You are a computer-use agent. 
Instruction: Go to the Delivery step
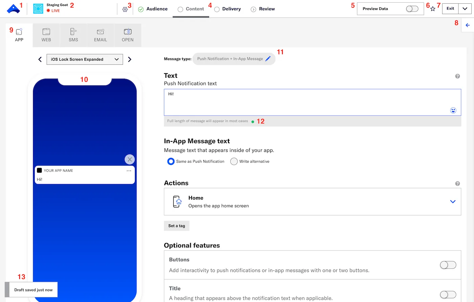click(231, 9)
